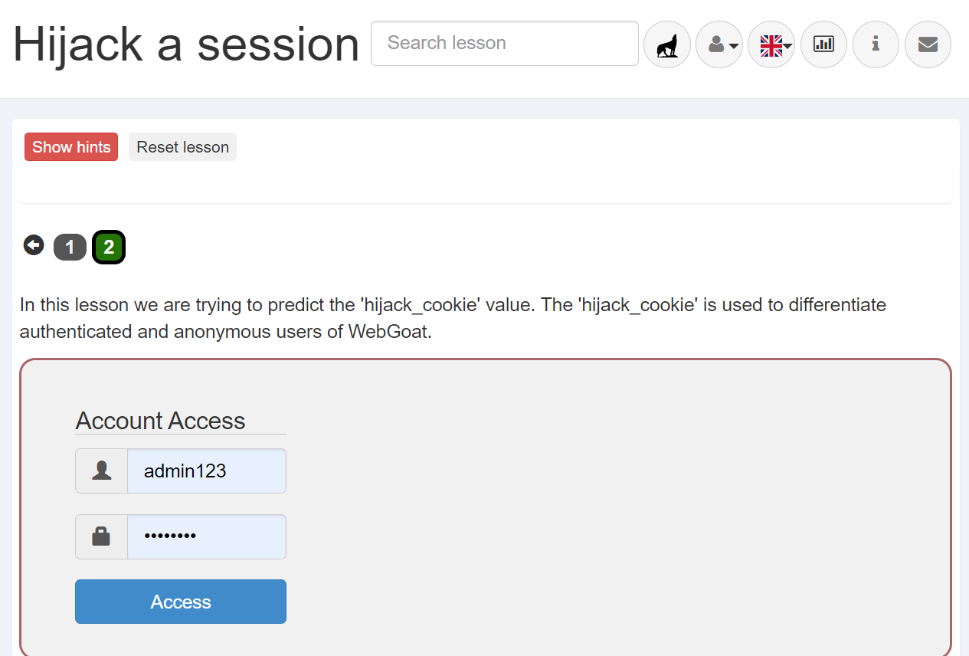969x656 pixels.
Task: Focus the Search lesson input box
Action: pyautogui.click(x=504, y=43)
